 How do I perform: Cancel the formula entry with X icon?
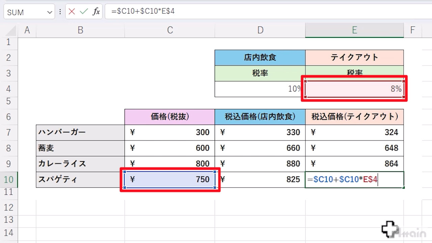click(72, 11)
